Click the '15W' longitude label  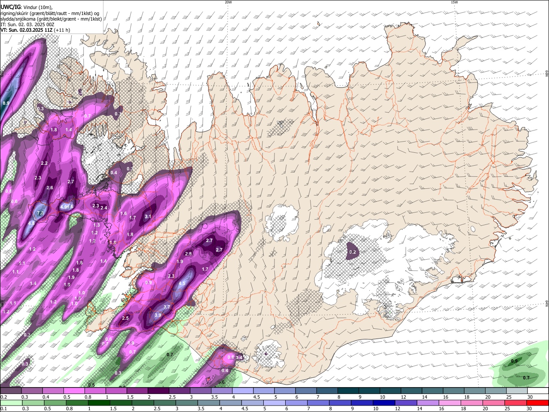(x=454, y=2)
